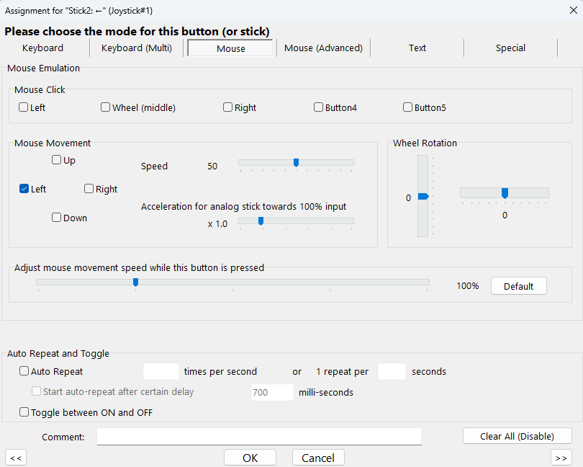Go to next assignment with >> button

point(561,458)
